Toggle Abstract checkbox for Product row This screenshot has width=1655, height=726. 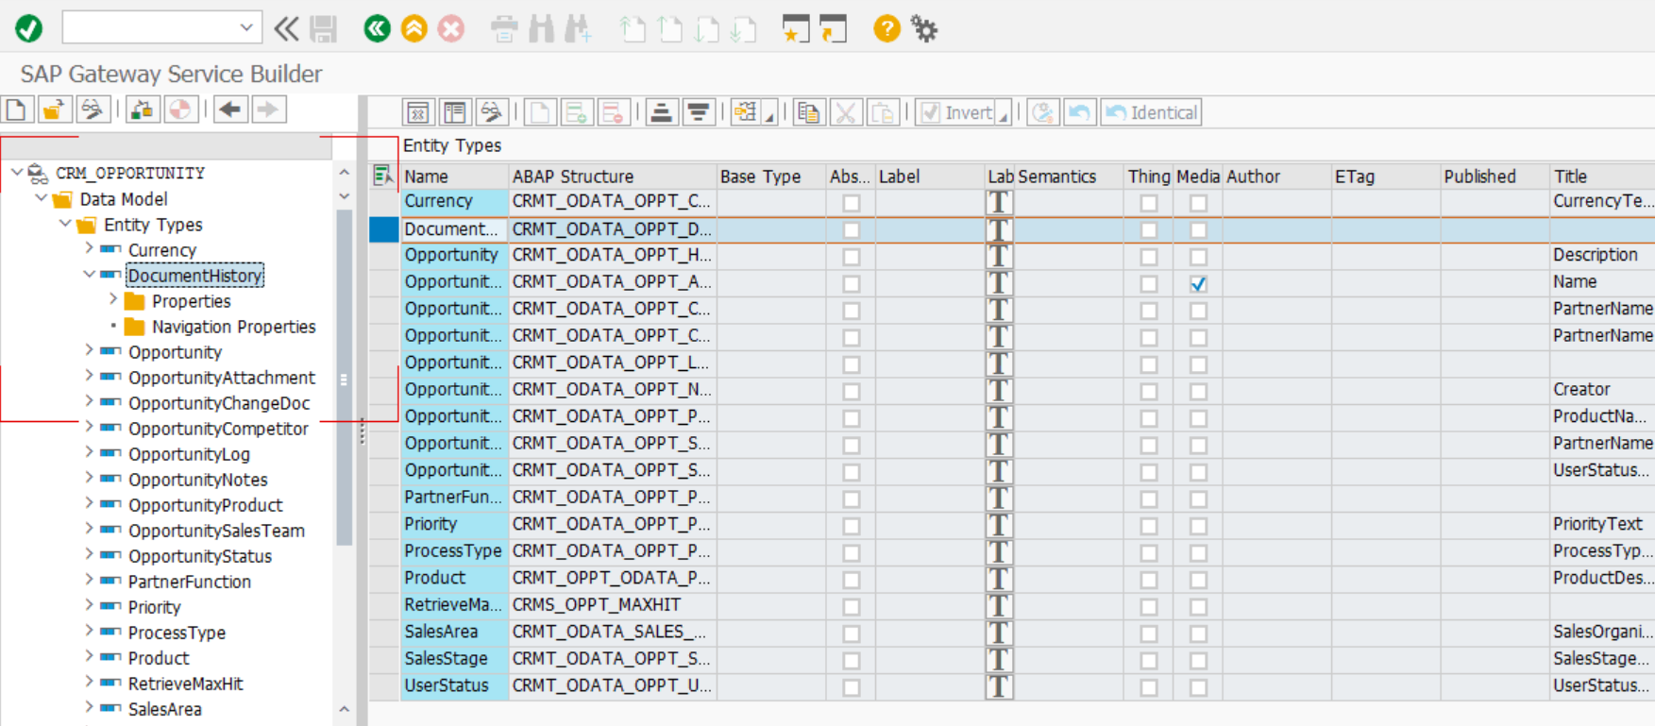(851, 580)
